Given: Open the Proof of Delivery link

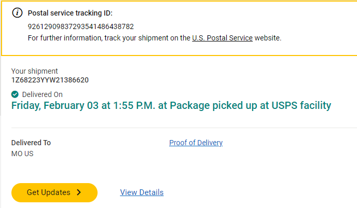Looking at the screenshot, I should (x=196, y=143).
